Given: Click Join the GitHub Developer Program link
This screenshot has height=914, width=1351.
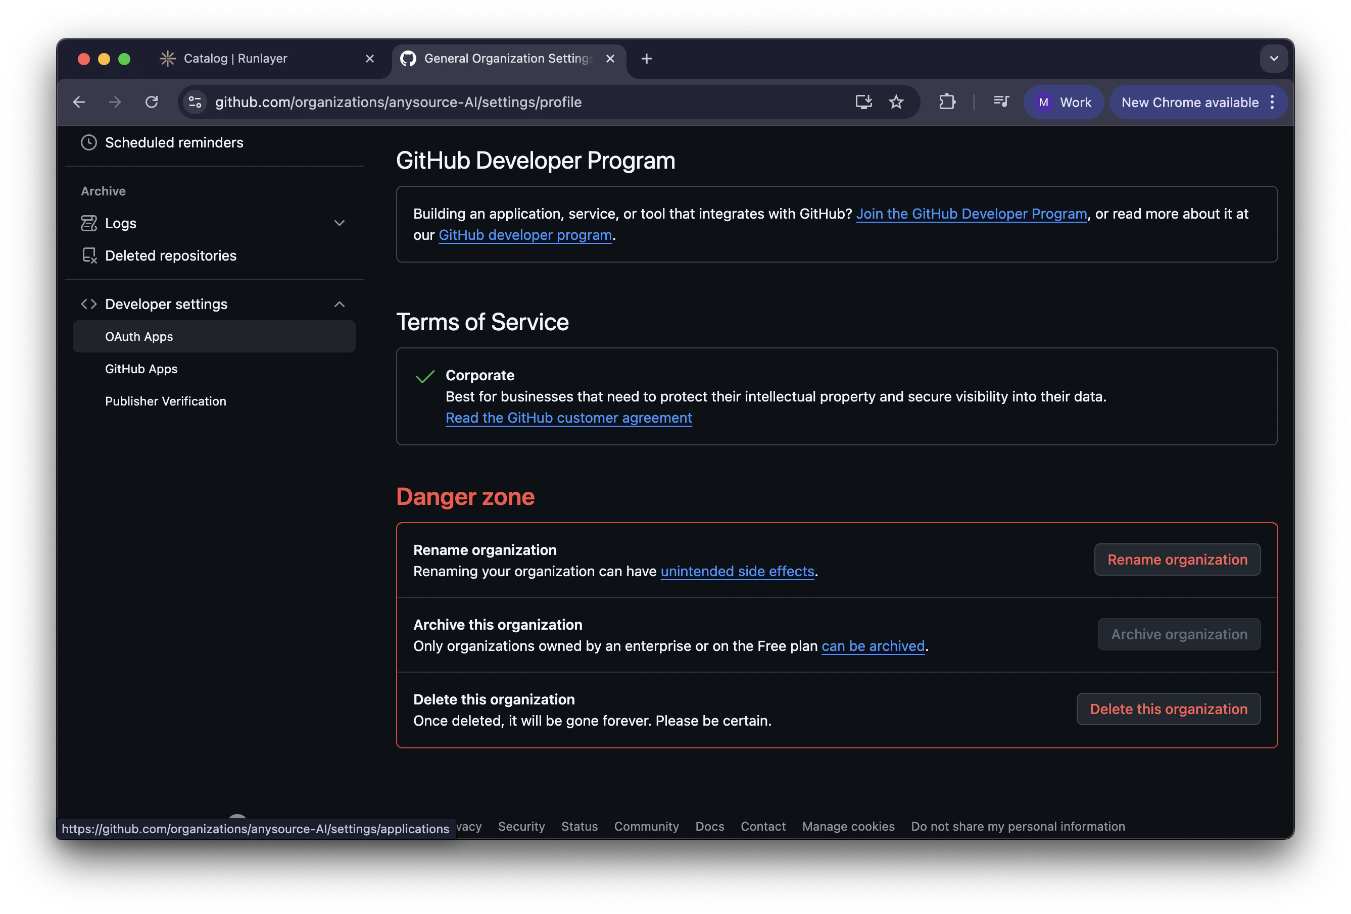Looking at the screenshot, I should click(972, 214).
